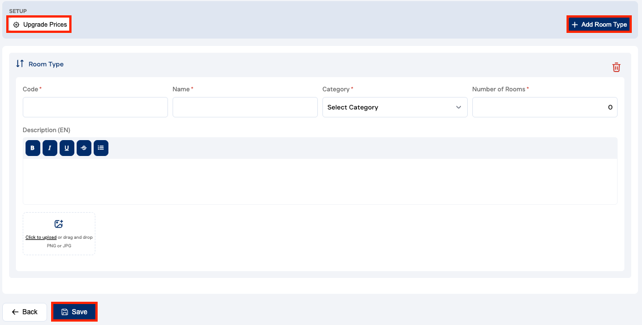Save the room type setup

coord(74,312)
